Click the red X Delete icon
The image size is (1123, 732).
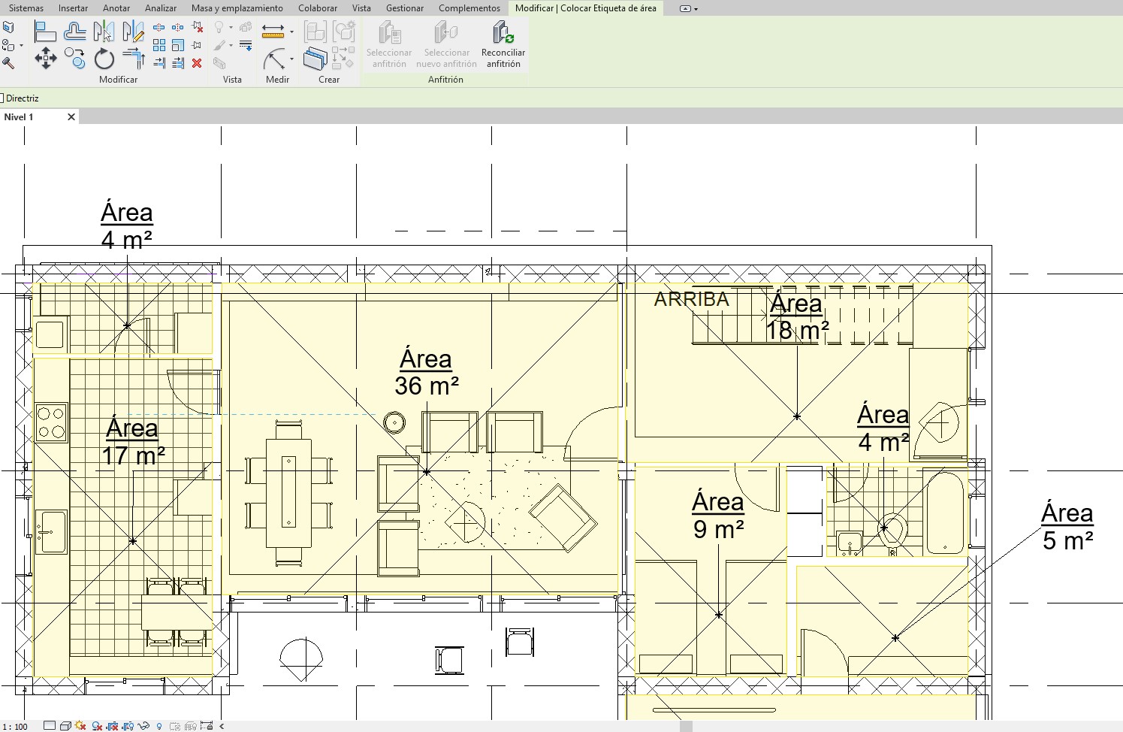pyautogui.click(x=197, y=63)
